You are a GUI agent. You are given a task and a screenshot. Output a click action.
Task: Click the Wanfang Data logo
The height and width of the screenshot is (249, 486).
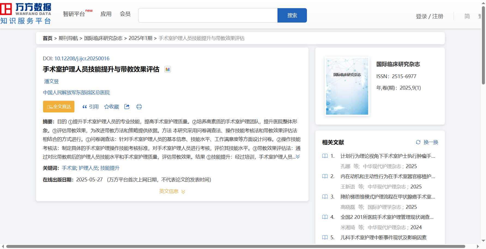26,14
